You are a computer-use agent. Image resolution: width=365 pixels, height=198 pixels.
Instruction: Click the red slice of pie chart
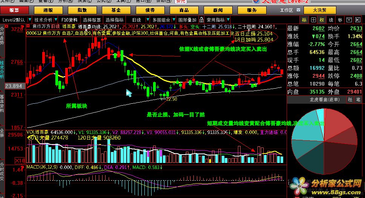tap(339, 124)
